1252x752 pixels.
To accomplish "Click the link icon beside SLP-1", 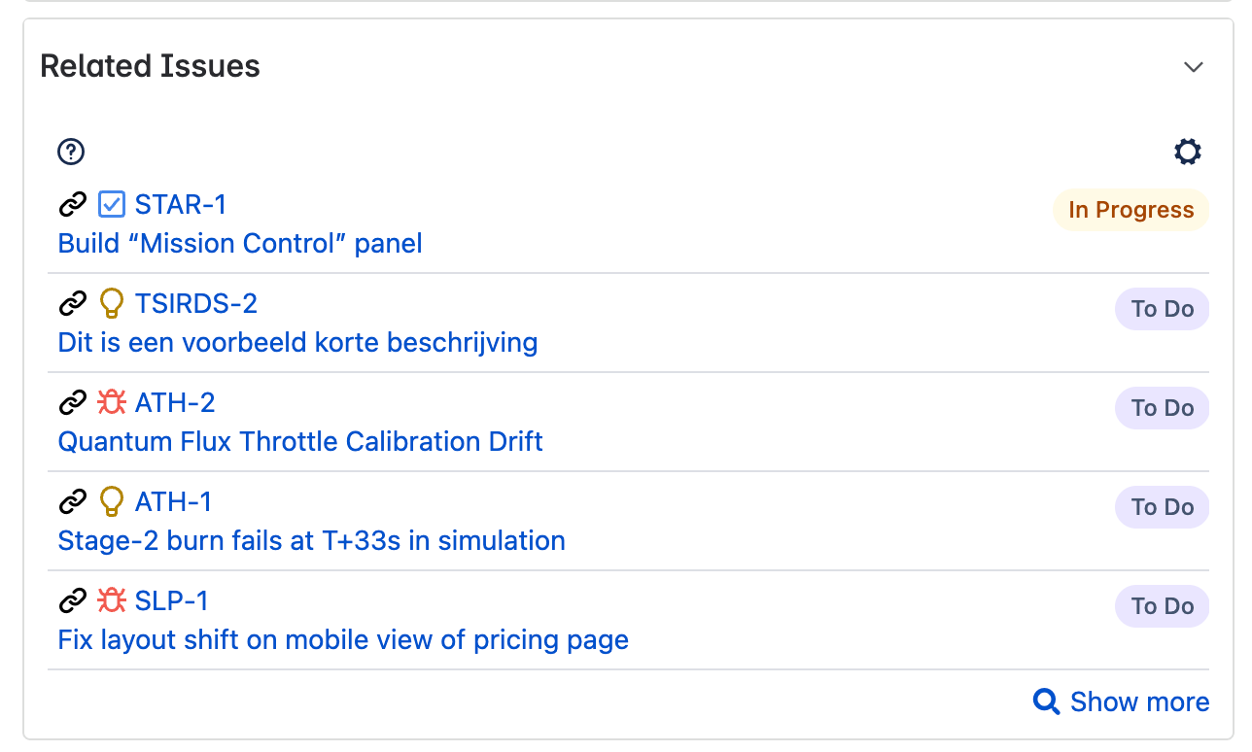I will [x=73, y=601].
